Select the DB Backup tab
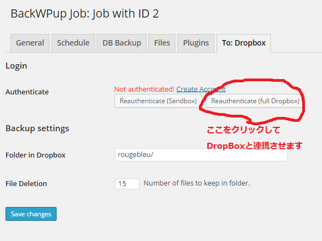 click(122, 43)
